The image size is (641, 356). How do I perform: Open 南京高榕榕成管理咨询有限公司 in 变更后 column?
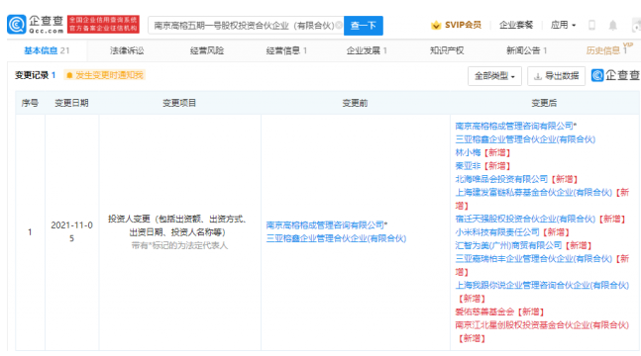click(x=514, y=126)
